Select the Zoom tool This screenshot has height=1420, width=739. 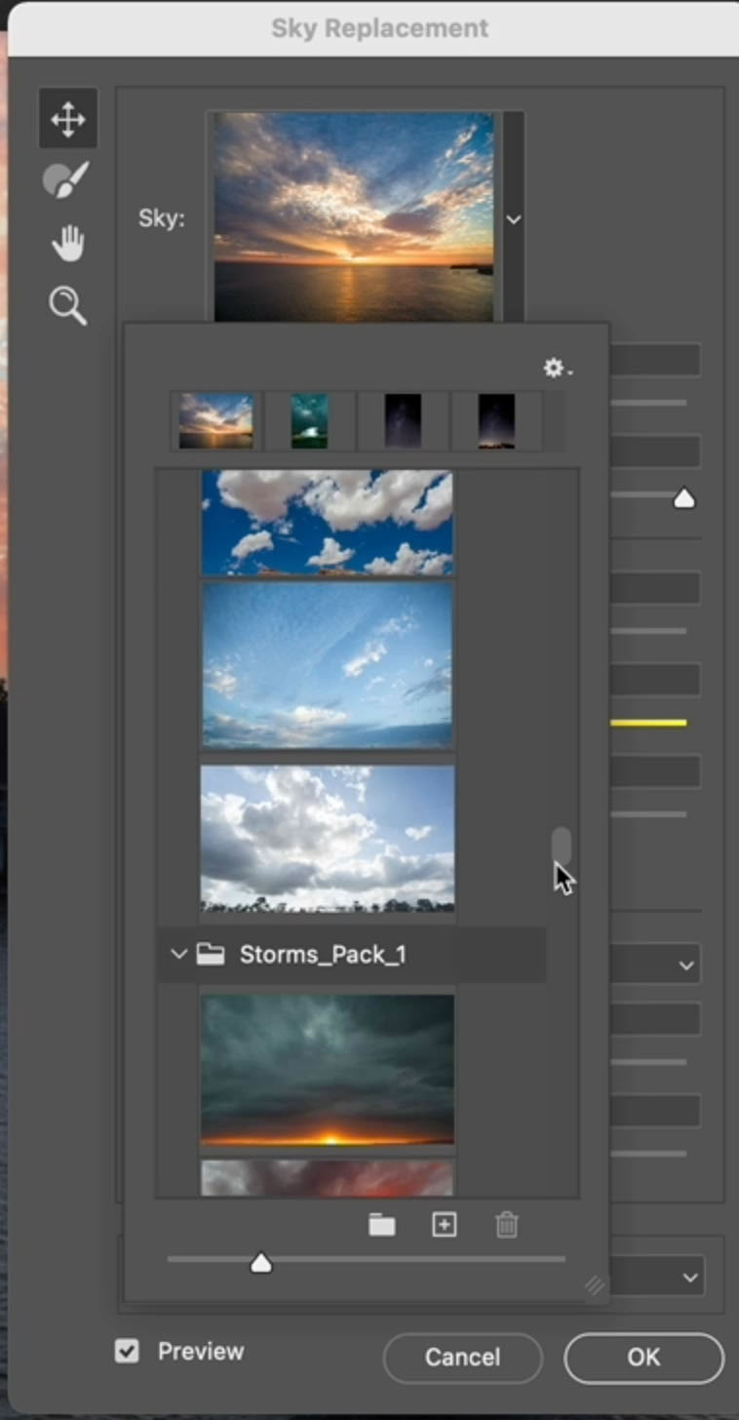coord(68,305)
